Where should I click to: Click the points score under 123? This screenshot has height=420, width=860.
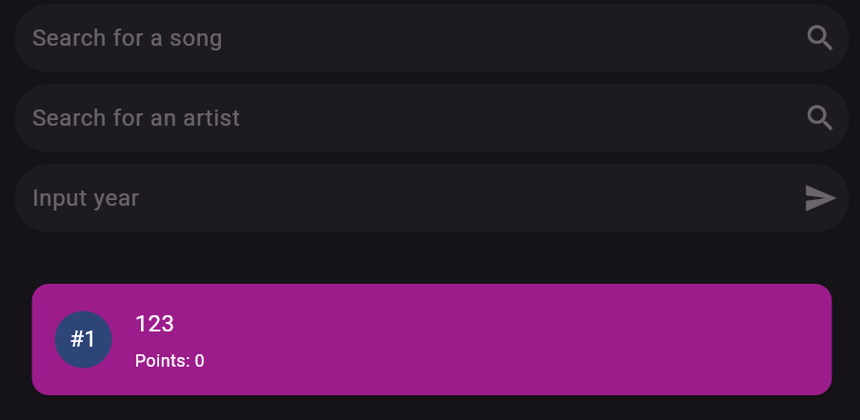coord(170,361)
